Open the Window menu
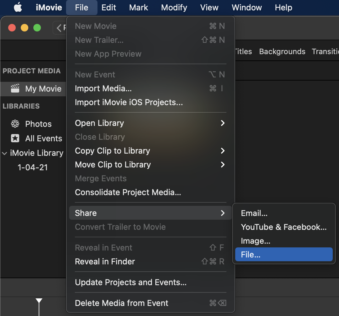 [247, 8]
